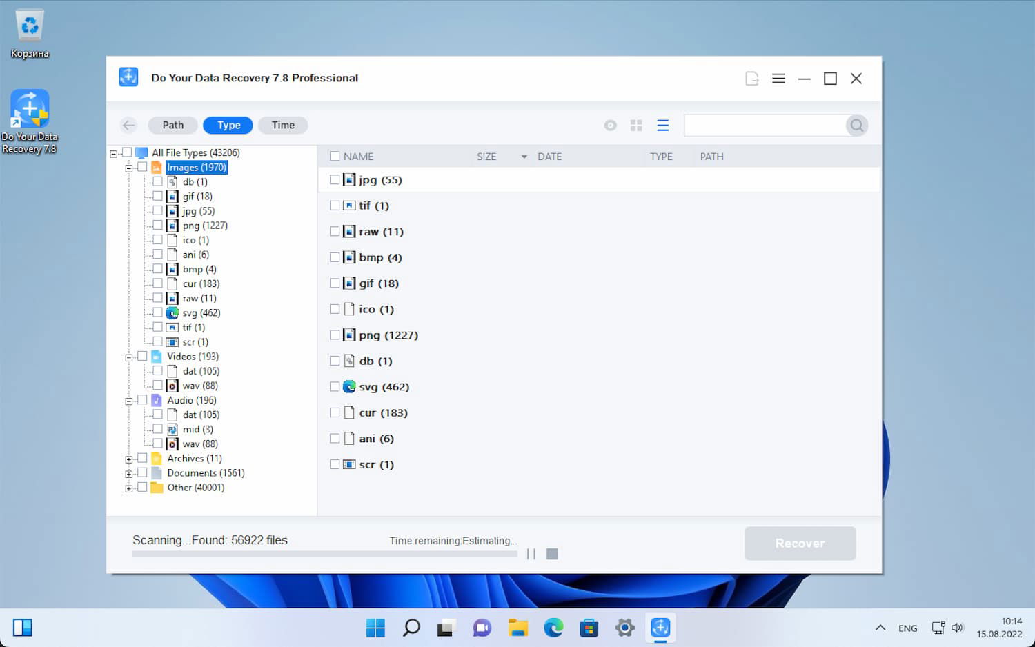Open the SIZE column sort dropdown
This screenshot has width=1035, height=647.
(x=523, y=157)
